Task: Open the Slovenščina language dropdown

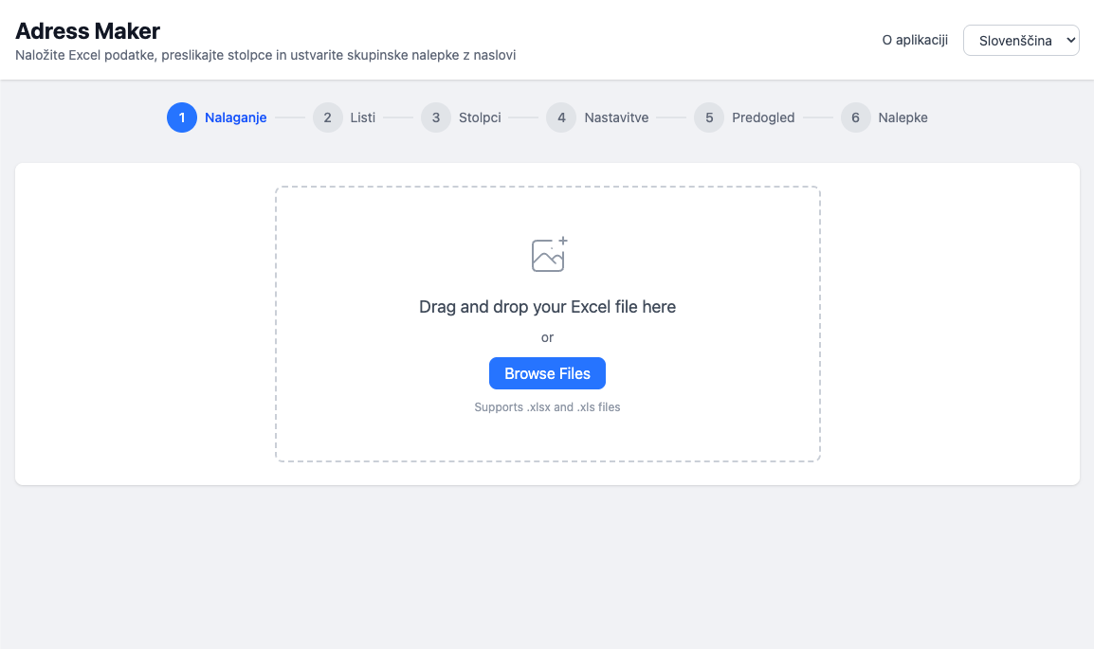Action: pyautogui.click(x=1021, y=40)
